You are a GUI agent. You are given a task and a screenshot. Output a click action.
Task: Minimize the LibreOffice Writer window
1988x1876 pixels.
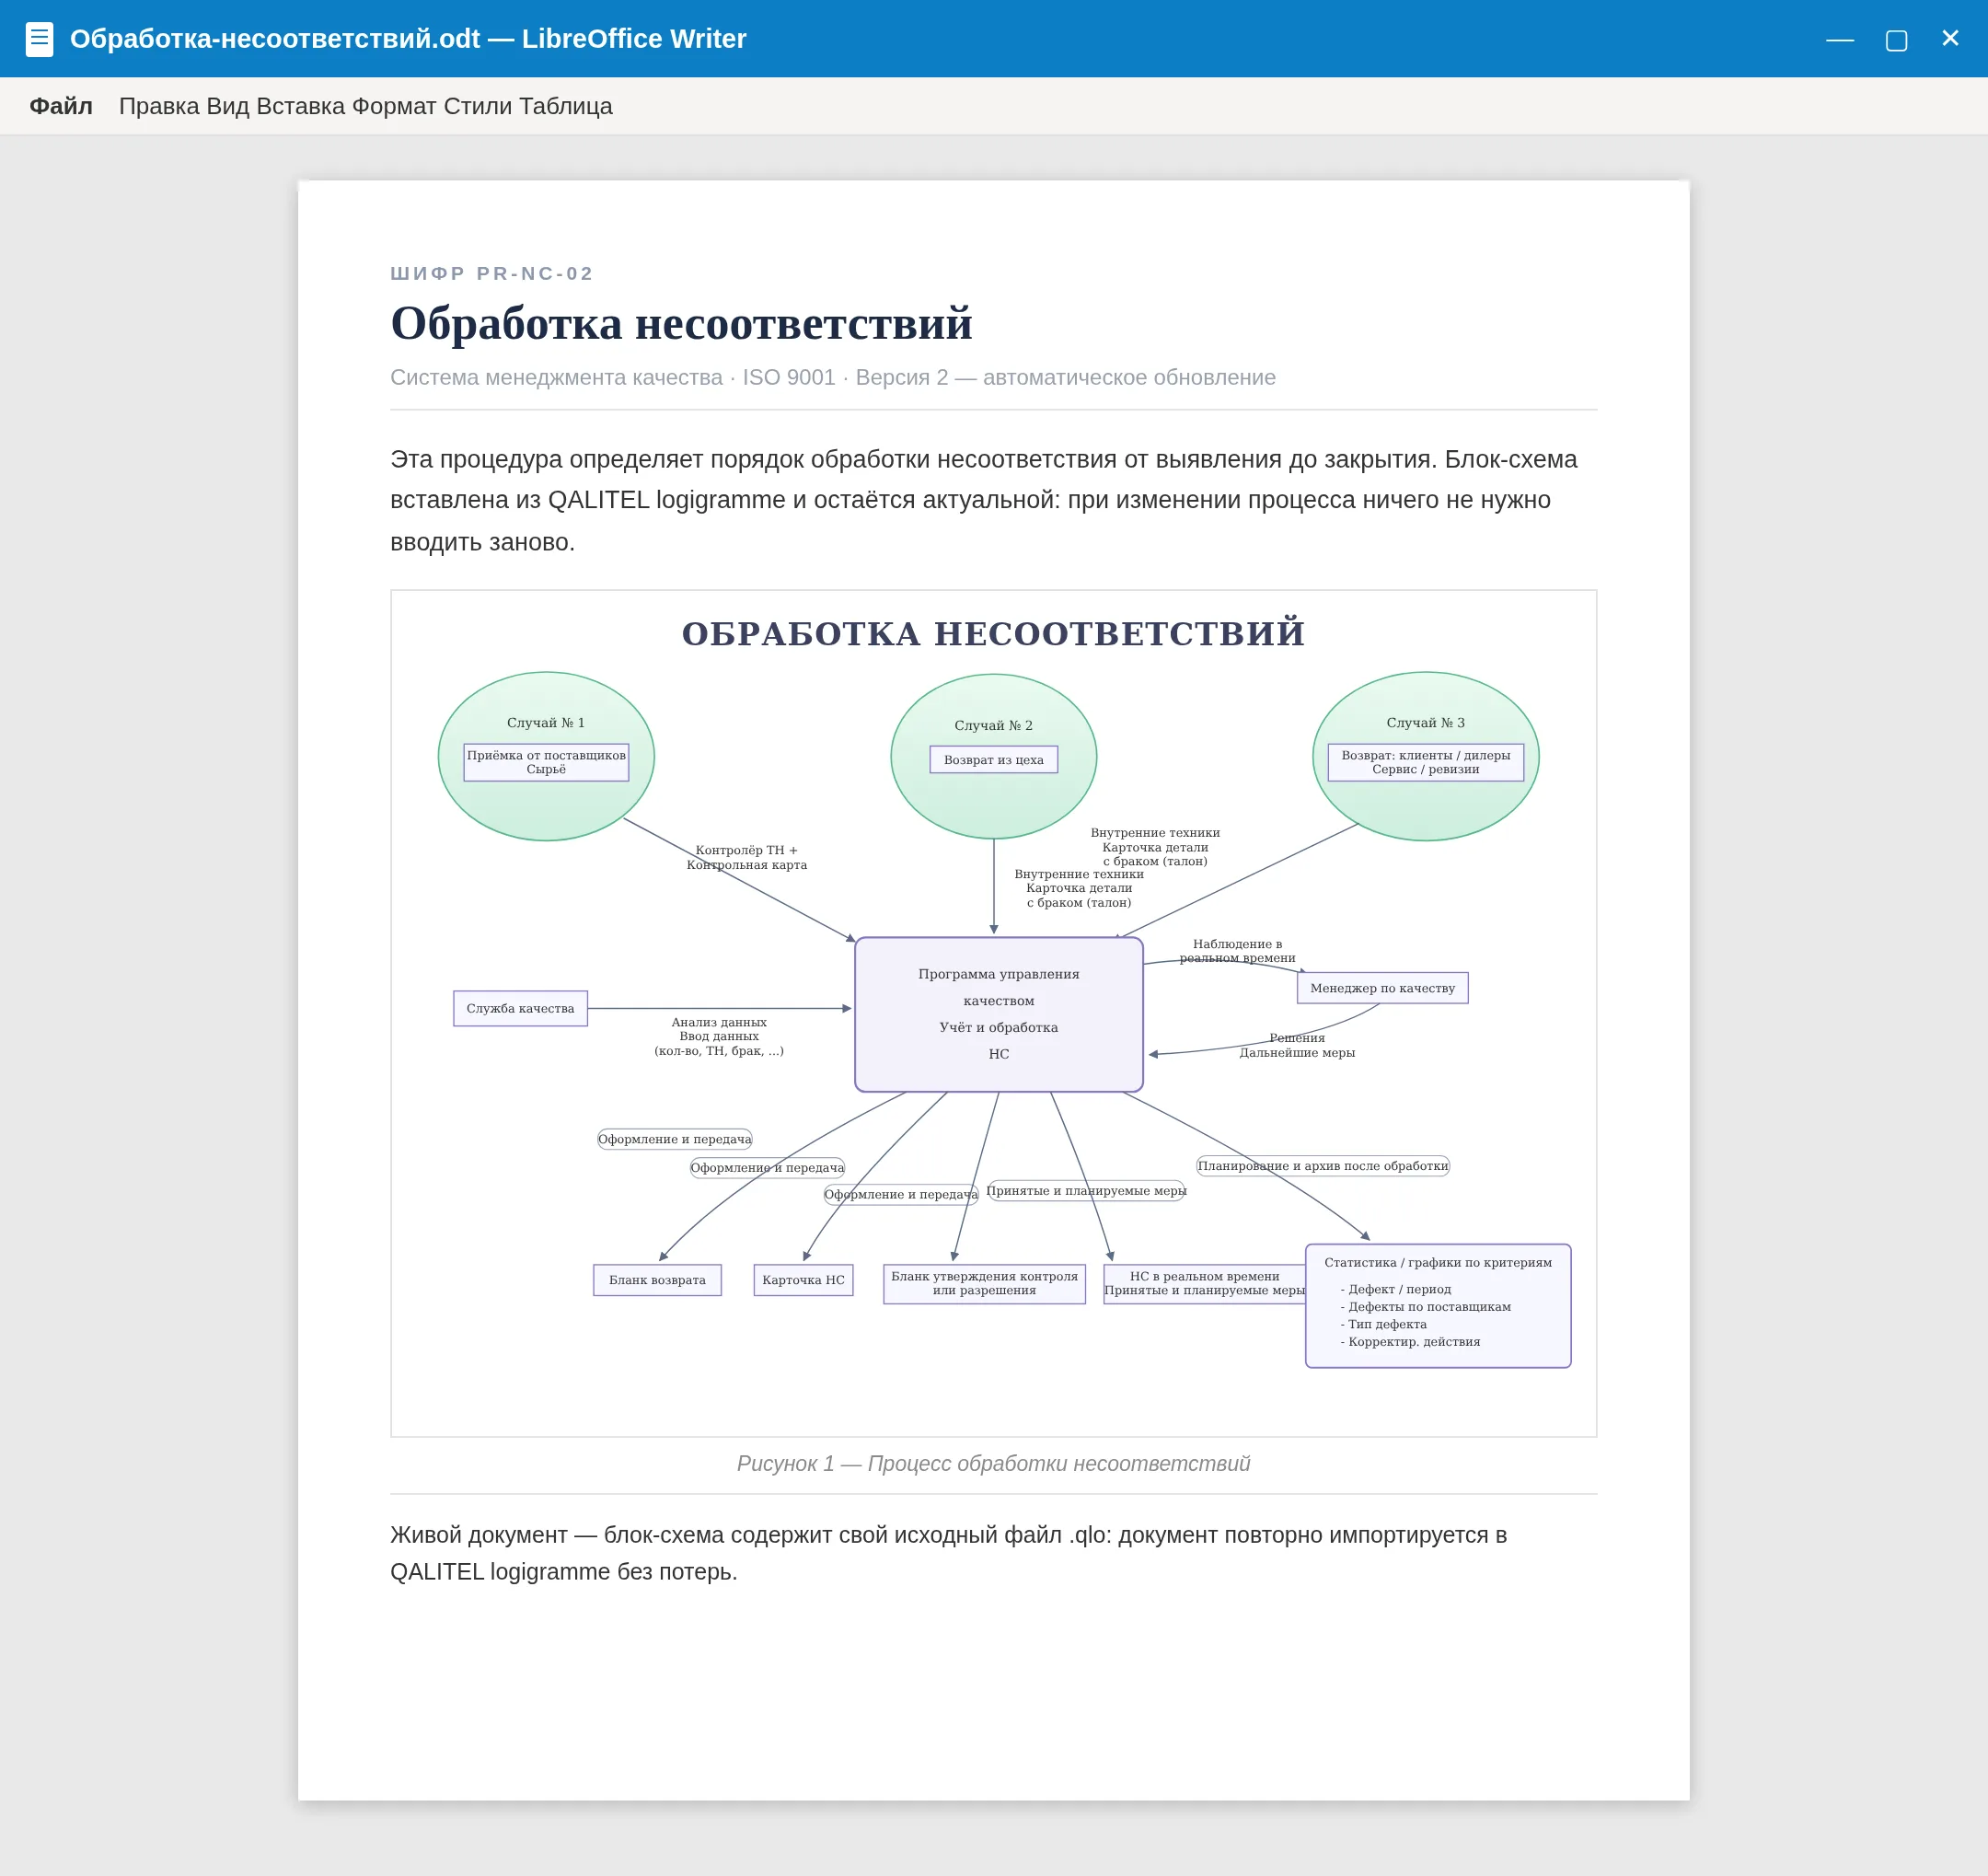1840,39
